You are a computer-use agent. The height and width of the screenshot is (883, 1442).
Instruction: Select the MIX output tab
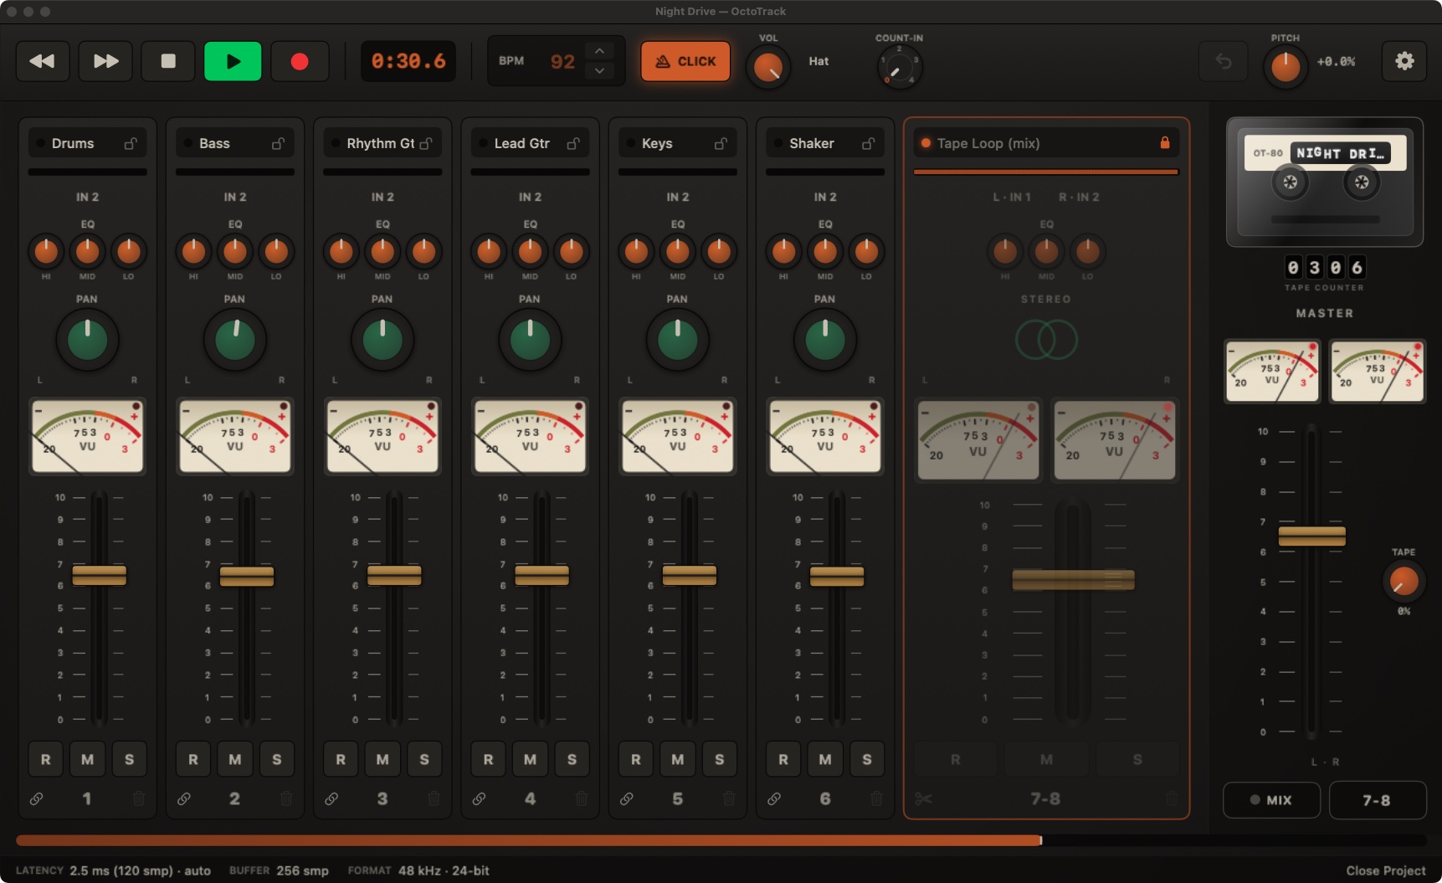pyautogui.click(x=1271, y=800)
